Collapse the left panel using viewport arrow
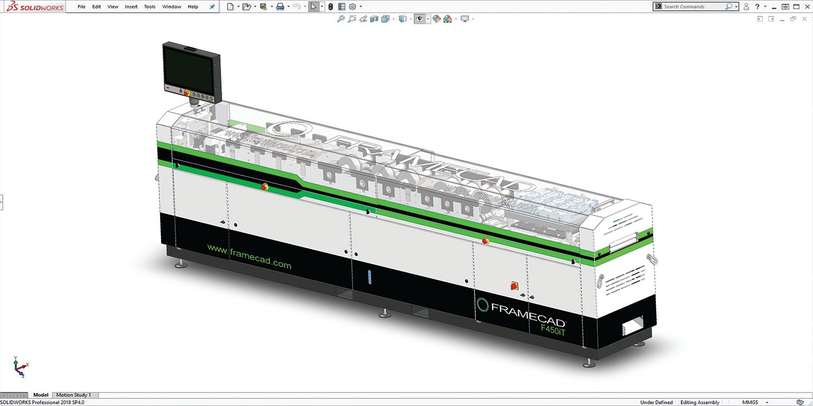Screen dimensions: 813x406 tap(760, 19)
